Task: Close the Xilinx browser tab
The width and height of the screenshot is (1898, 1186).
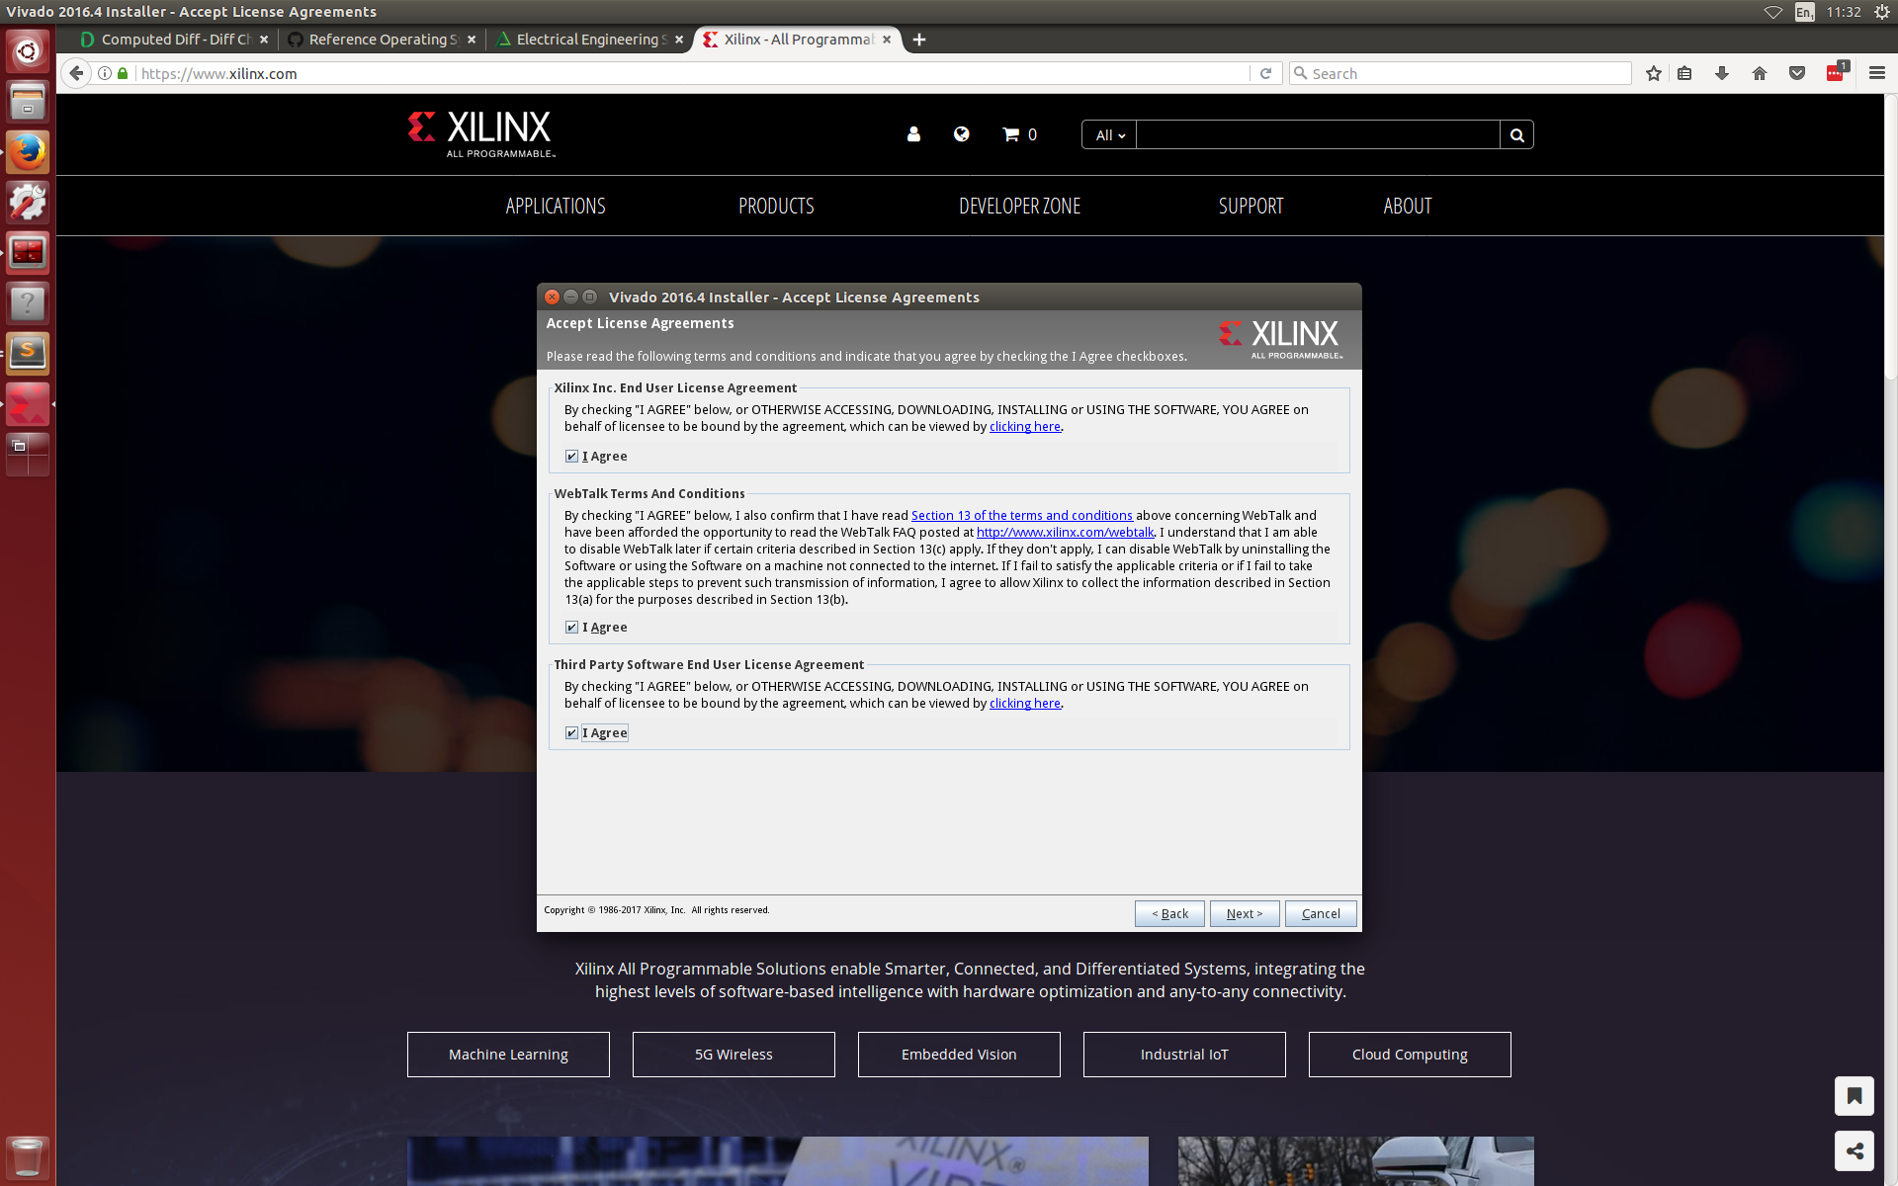Action: 887,40
